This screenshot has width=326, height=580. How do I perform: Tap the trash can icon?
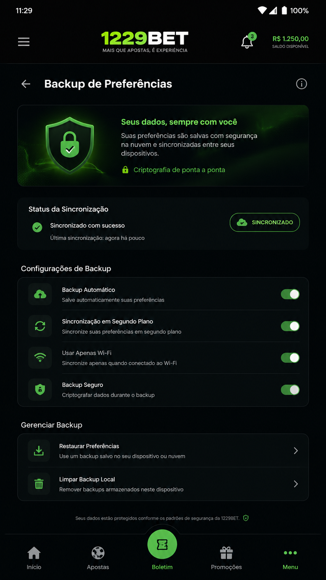pos(39,484)
